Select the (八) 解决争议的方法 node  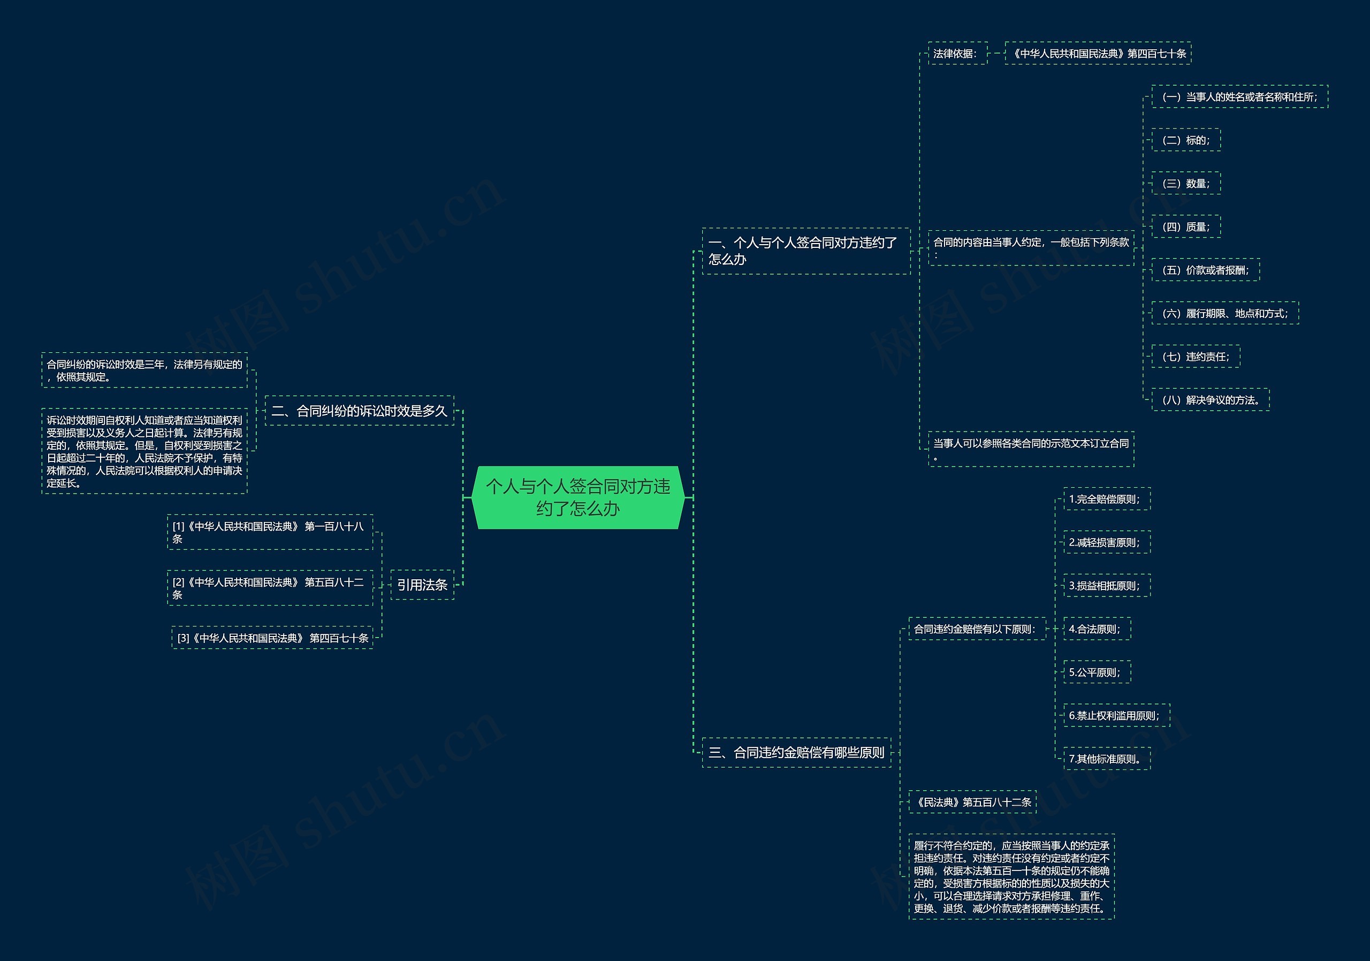pyautogui.click(x=1209, y=400)
